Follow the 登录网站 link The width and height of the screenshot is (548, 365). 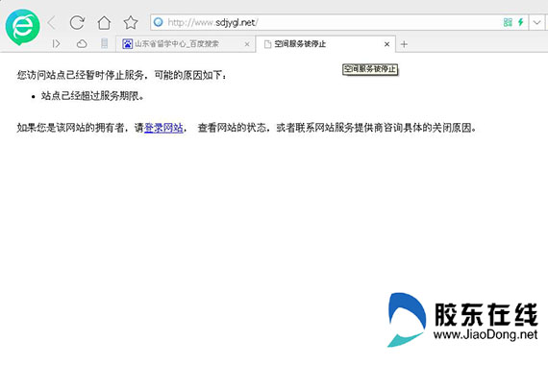pyautogui.click(x=163, y=128)
